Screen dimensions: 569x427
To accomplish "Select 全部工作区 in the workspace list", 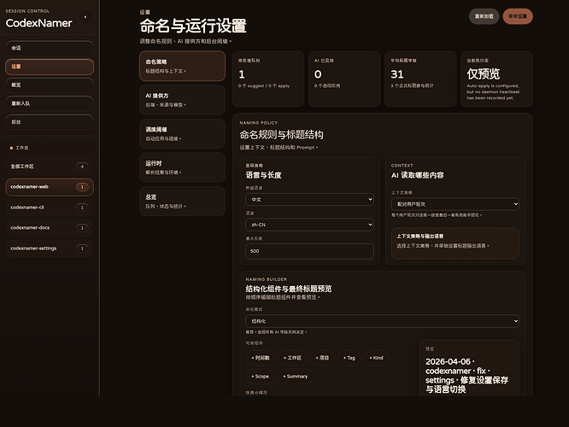I will pos(50,167).
